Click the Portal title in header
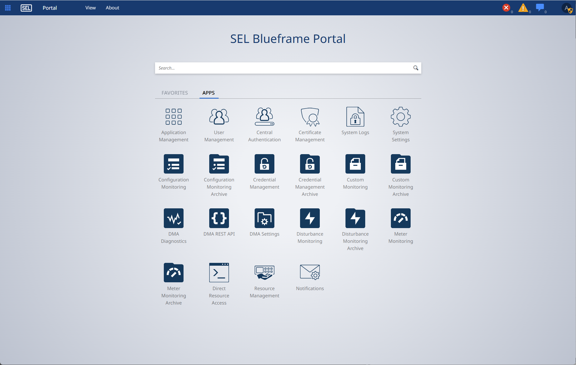576x365 pixels. (50, 8)
